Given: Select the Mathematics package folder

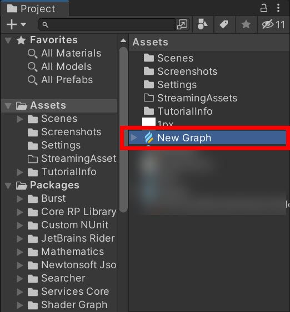Looking at the screenshot, I should pos(72,252).
